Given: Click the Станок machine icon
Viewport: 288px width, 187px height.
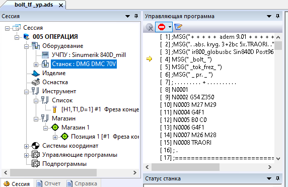Looking at the screenshot, I should tap(45, 64).
